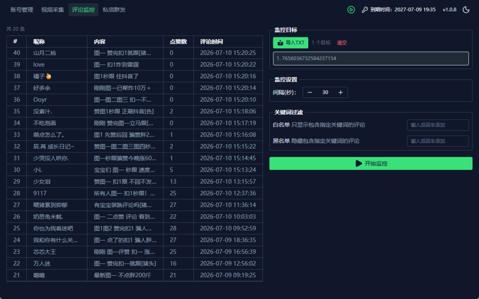
Task: Click the nickname 我和你有什么关...
Action: (55, 240)
